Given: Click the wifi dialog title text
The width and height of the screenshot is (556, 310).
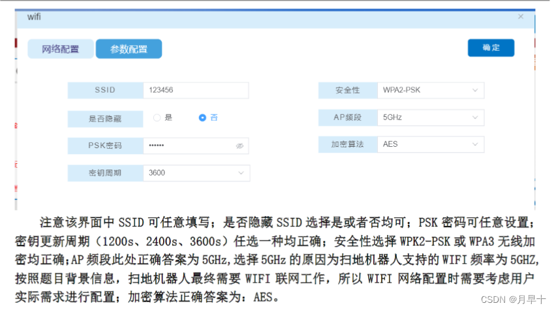Looking at the screenshot, I should [34, 17].
